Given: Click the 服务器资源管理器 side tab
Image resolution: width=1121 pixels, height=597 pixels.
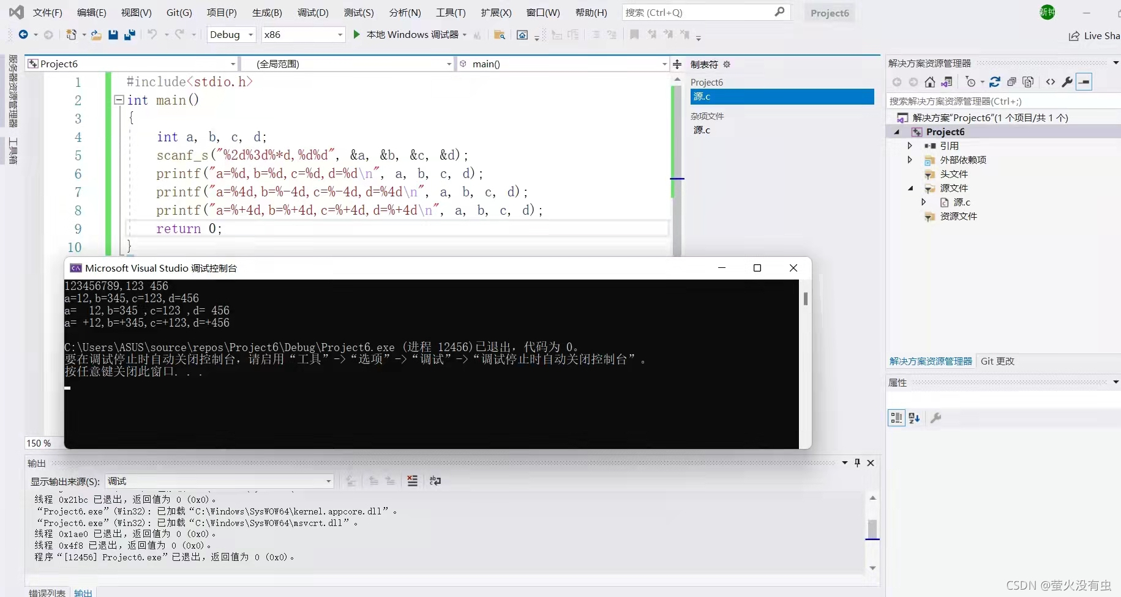Looking at the screenshot, I should tap(13, 91).
